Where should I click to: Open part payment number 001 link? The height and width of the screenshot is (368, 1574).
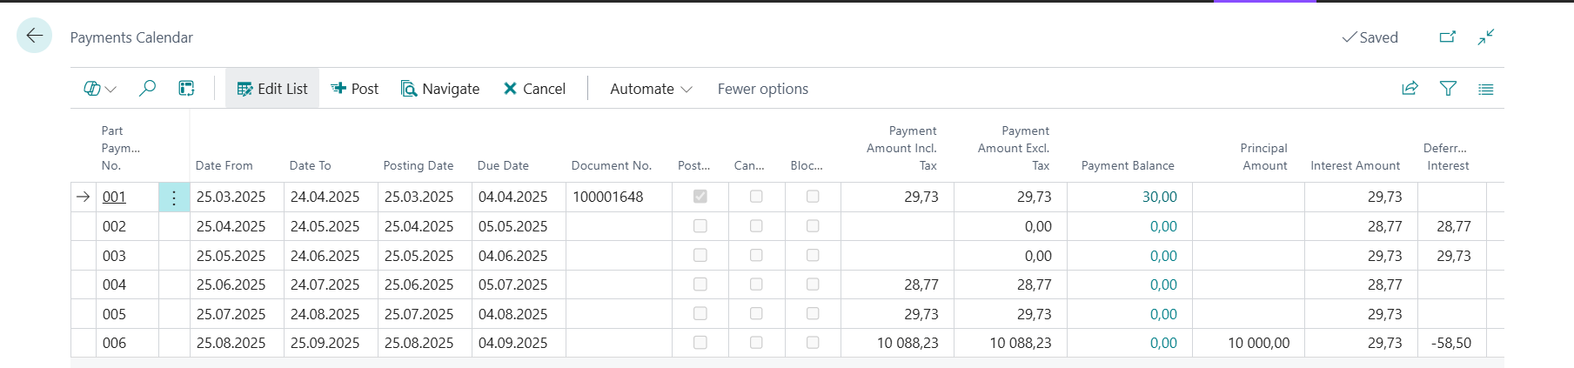click(x=114, y=197)
